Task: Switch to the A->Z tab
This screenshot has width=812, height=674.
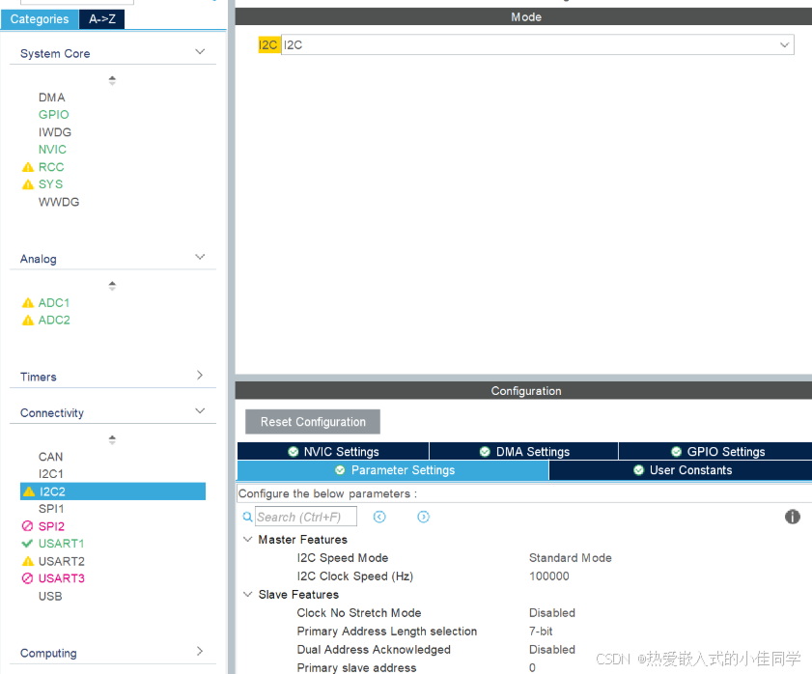Action: click(102, 19)
